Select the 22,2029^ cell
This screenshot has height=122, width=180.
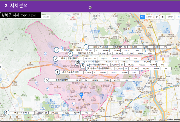coord(88,73)
